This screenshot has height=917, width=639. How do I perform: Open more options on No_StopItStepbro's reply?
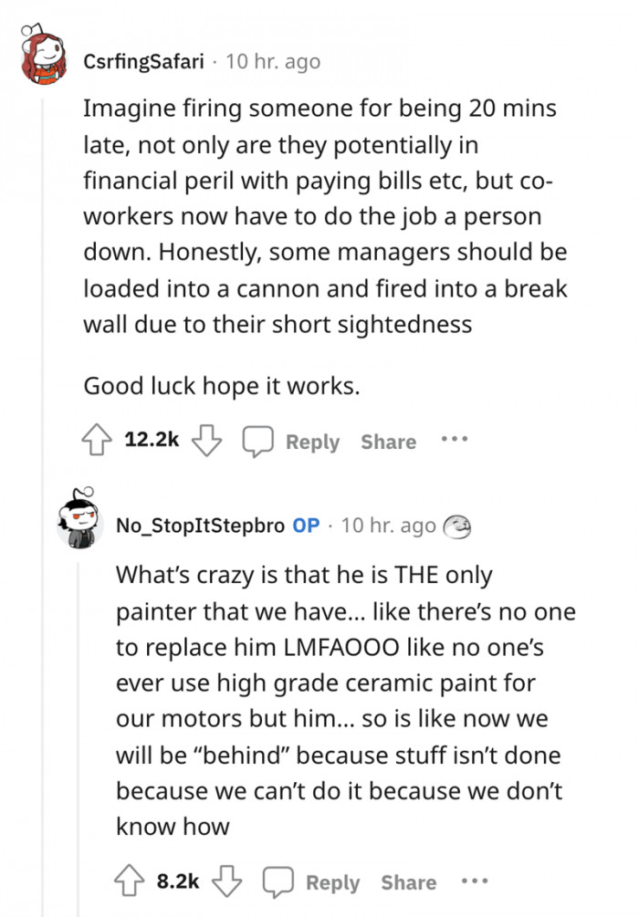[x=474, y=881]
